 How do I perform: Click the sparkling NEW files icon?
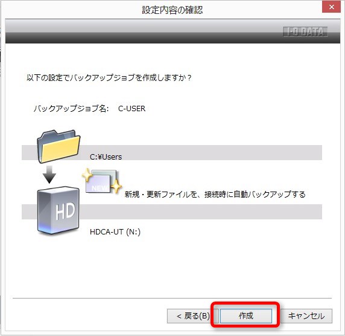(102, 181)
